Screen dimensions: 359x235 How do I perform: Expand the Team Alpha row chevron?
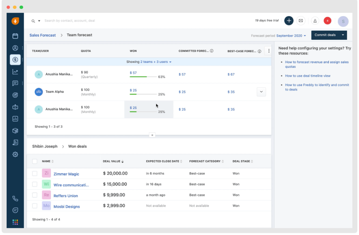coord(261,92)
